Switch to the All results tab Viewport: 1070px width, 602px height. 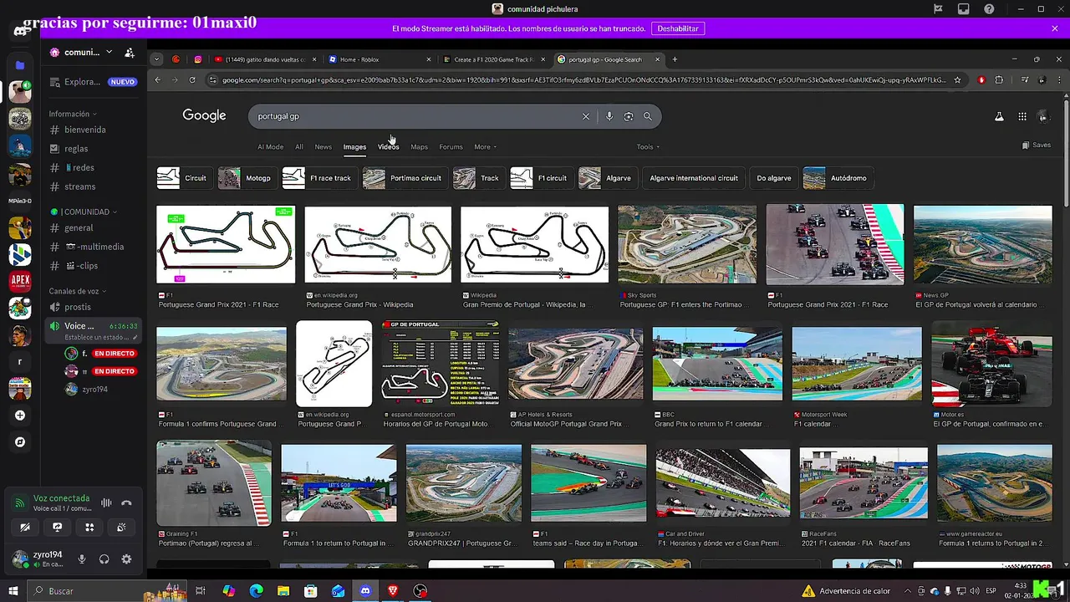(299, 147)
